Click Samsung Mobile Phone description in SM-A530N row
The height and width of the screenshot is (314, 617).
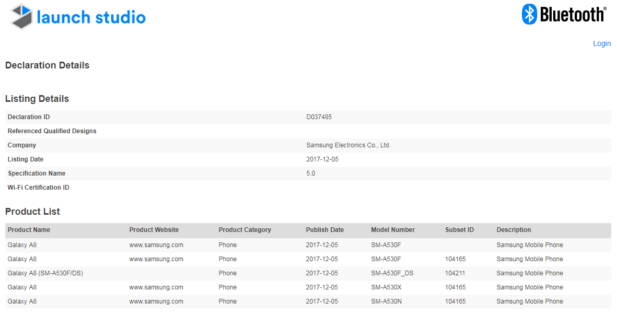point(530,301)
